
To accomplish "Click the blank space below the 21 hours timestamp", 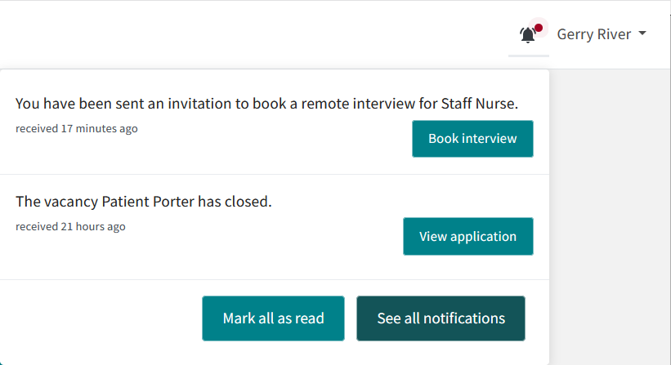I will point(171,254).
